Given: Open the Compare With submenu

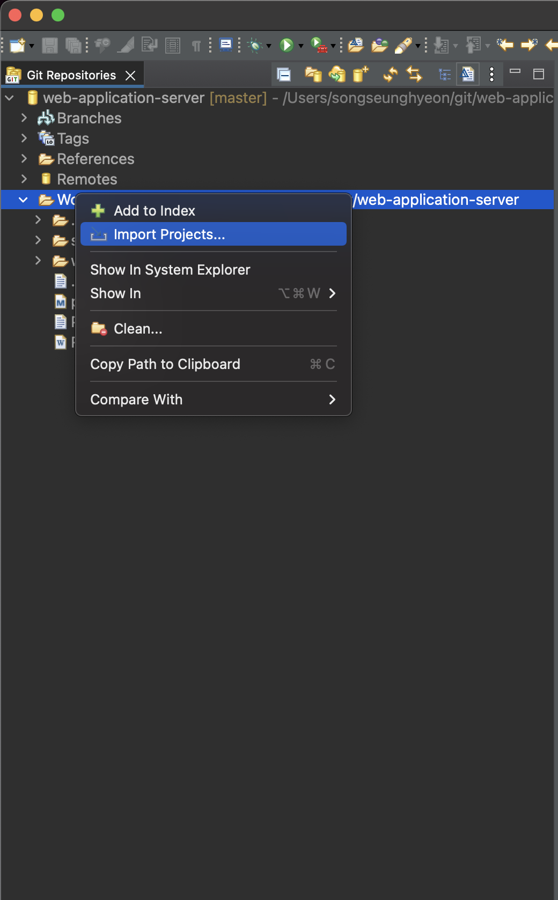Looking at the screenshot, I should pos(214,400).
